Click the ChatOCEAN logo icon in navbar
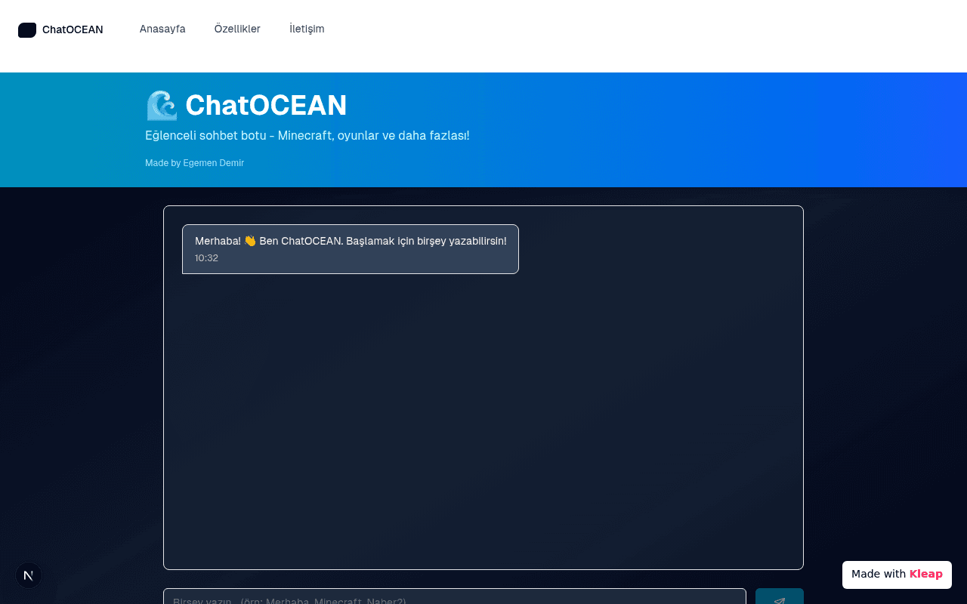Viewport: 967px width, 604px height. (x=27, y=30)
